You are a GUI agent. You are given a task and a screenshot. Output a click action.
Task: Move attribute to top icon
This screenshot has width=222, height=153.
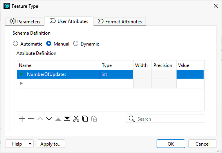coord(58,119)
